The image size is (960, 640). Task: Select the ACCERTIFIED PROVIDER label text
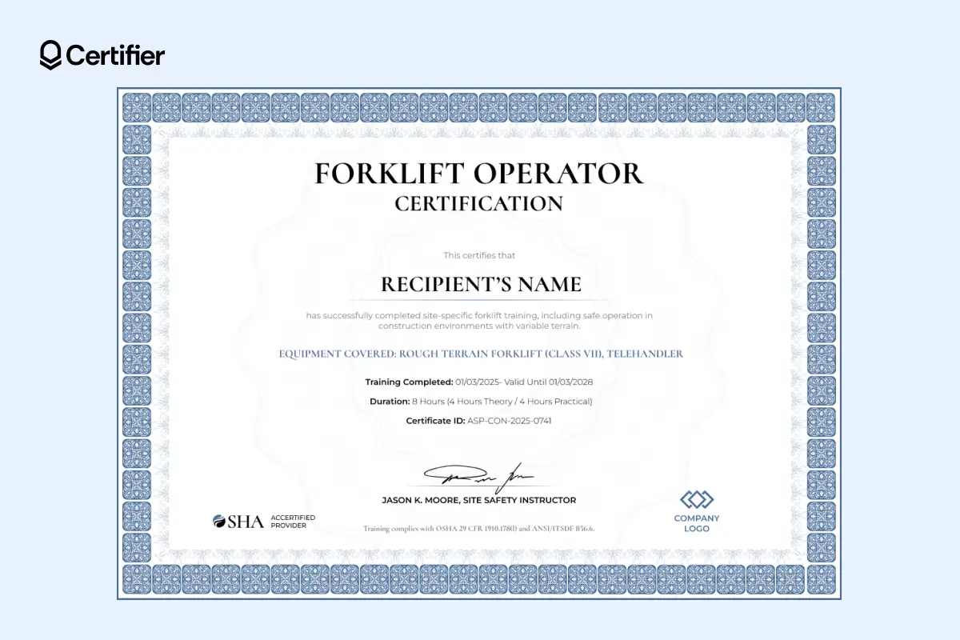291,521
